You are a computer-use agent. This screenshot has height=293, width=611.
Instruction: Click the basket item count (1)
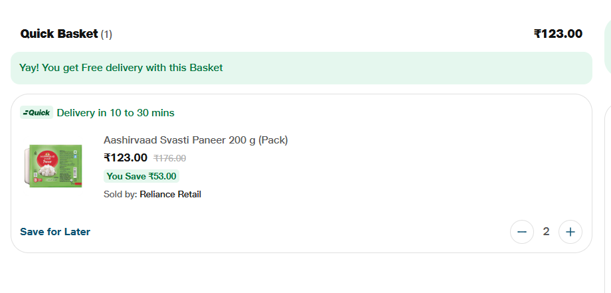[x=106, y=34]
